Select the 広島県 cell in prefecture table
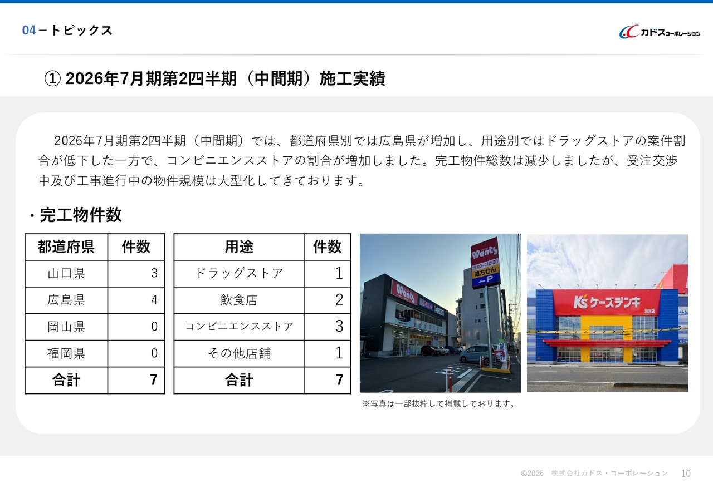Image resolution: width=713 pixels, height=493 pixels. coord(66,300)
